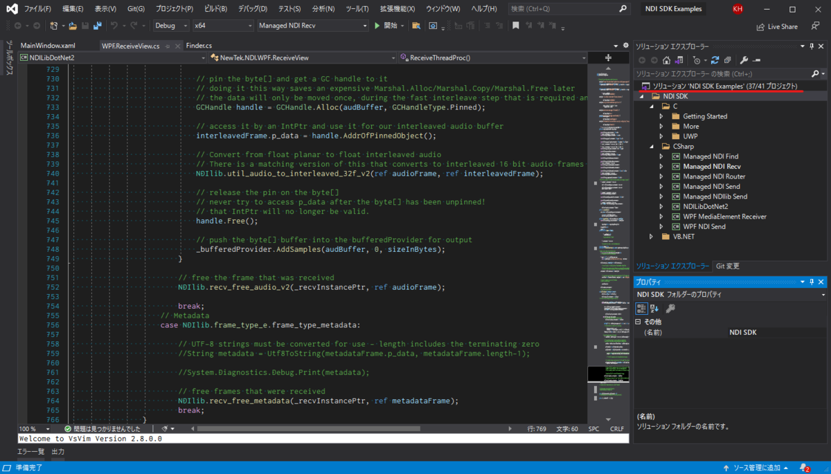
Task: Click the notifications bell in status bar
Action: 805,468
